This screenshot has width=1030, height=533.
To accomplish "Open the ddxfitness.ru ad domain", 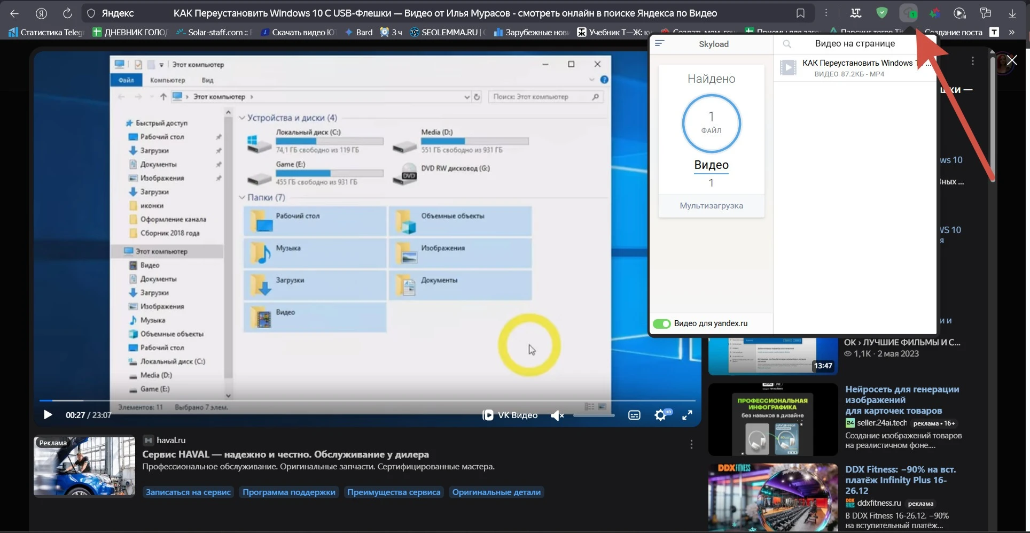I will 879,503.
